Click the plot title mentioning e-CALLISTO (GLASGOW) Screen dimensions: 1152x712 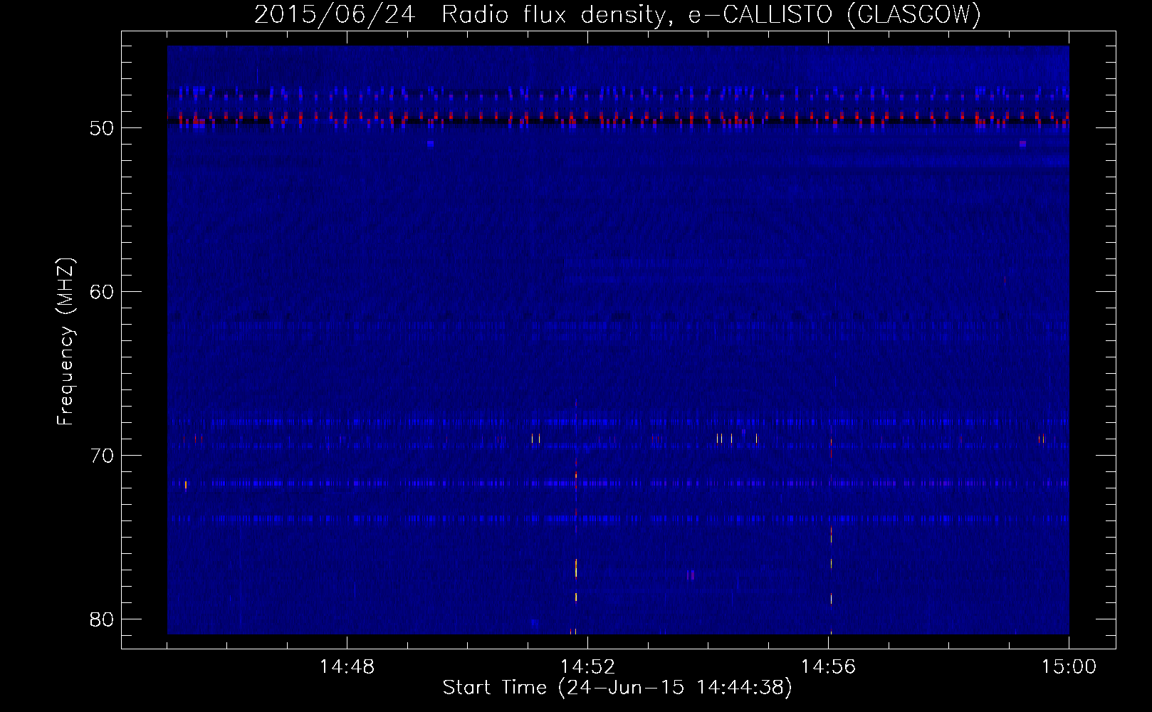click(x=617, y=14)
